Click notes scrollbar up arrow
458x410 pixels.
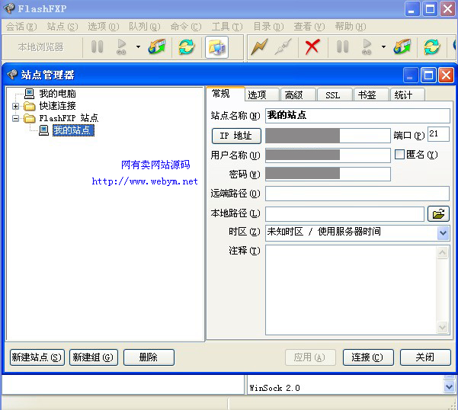click(443, 252)
